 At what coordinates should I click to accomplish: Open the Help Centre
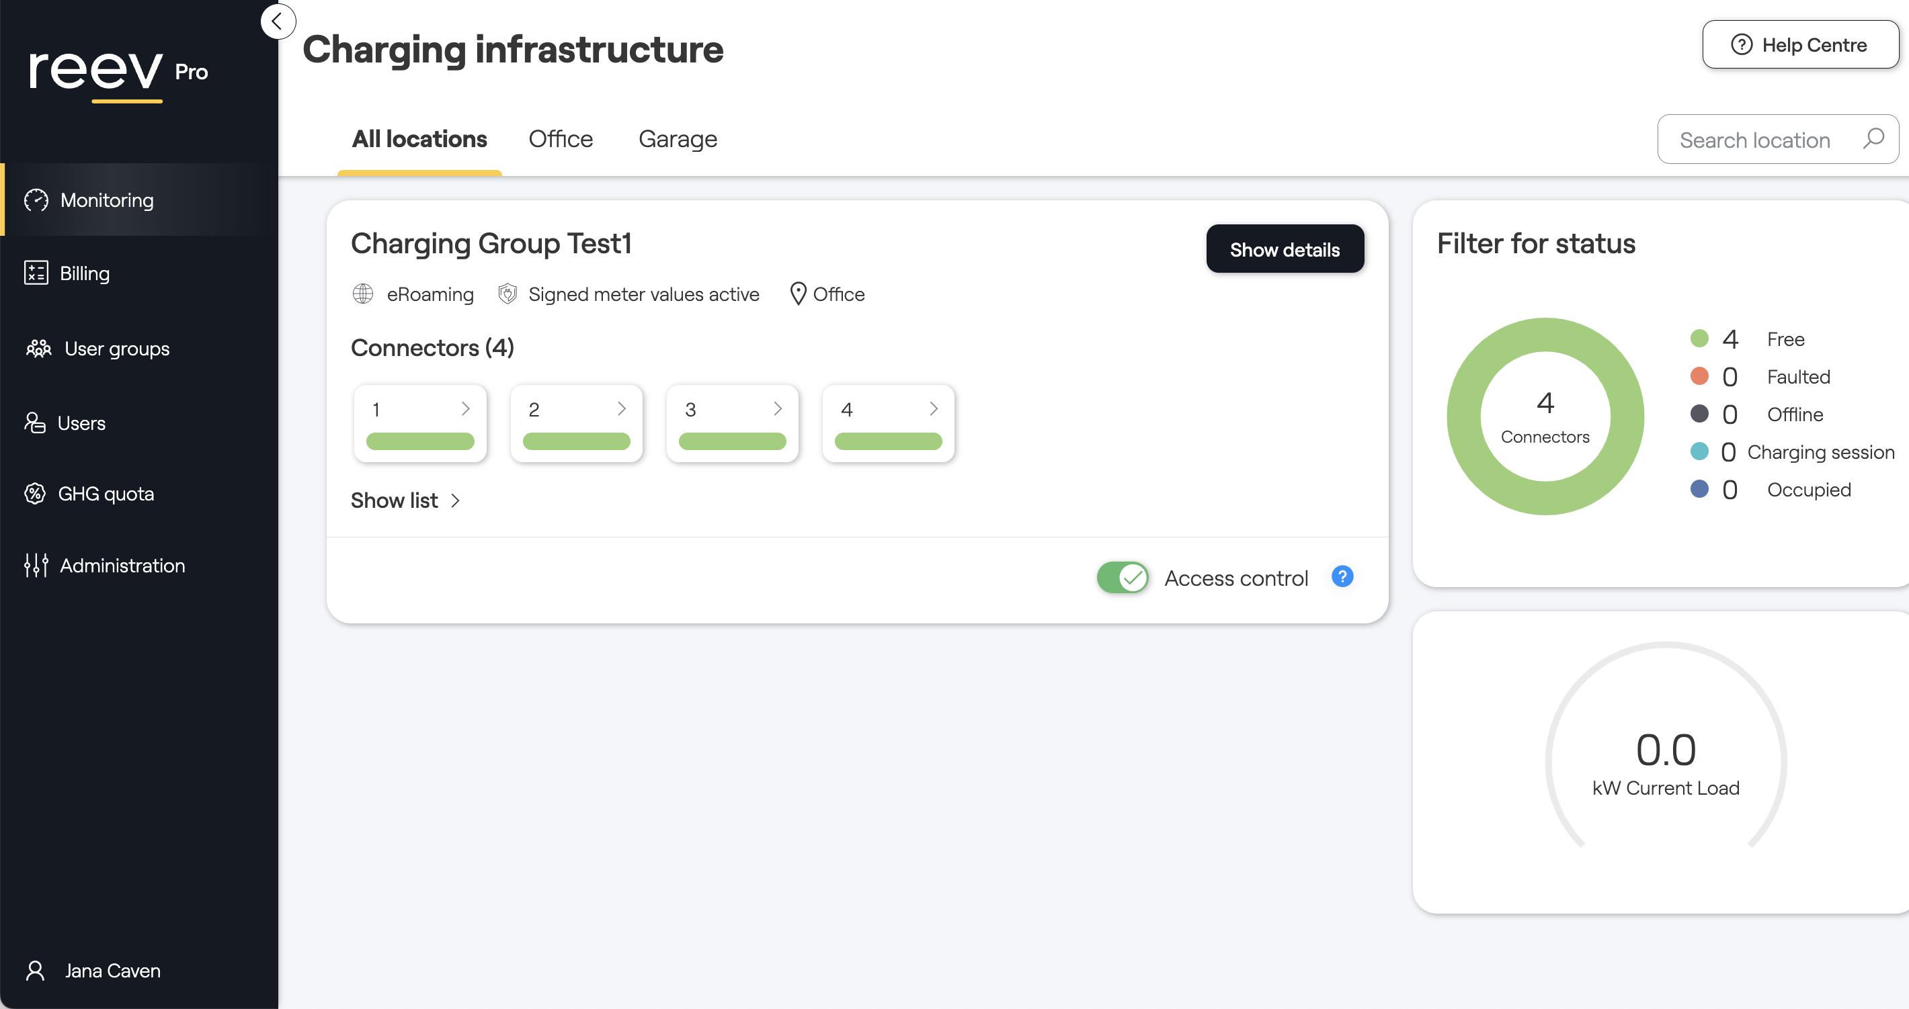pos(1799,45)
